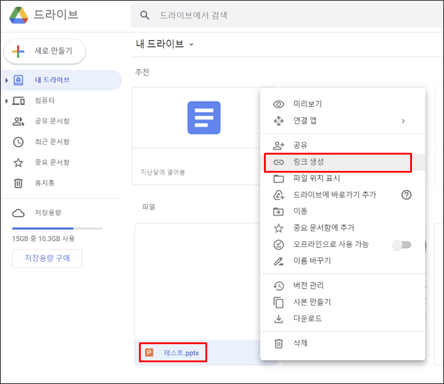Image resolution: width=444 pixels, height=384 pixels.
Task: Choose 미리보기 from the context menu
Action: click(x=343, y=104)
